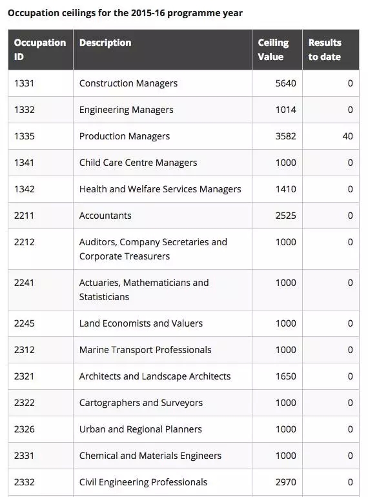
Task: Click the Cartographers and Surveyors row
Action: [x=183, y=403]
